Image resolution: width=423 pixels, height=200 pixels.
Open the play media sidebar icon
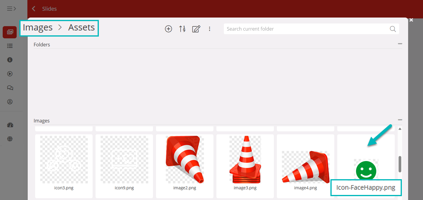10,74
